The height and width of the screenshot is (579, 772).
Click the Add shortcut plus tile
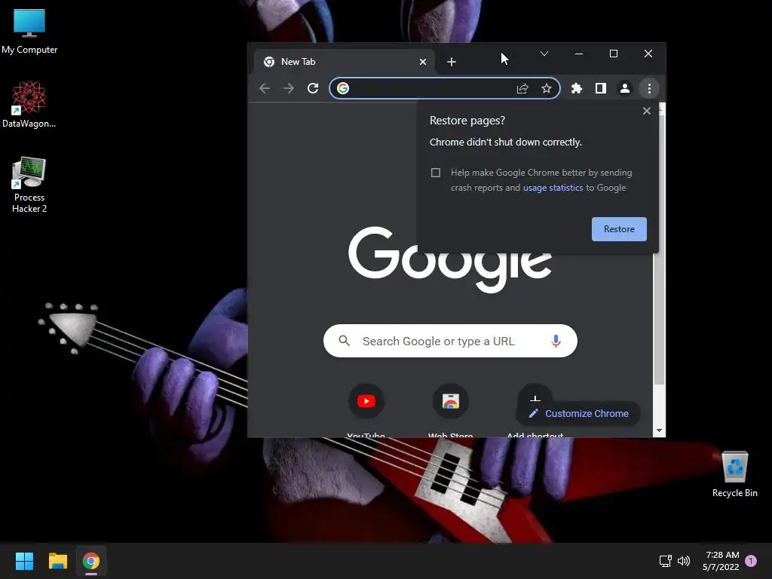point(535,397)
